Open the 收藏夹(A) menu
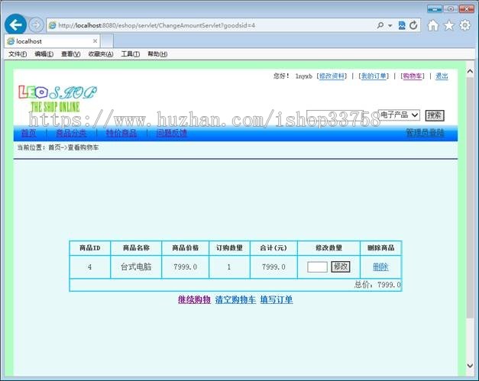 point(101,54)
